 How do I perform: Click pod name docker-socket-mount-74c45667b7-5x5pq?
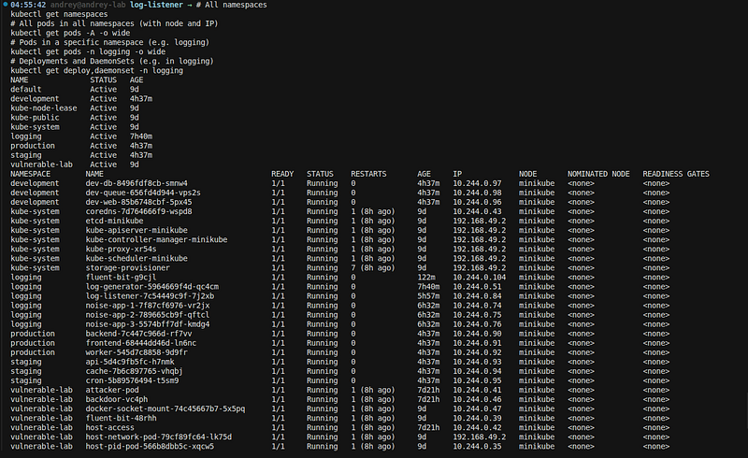click(x=165, y=408)
